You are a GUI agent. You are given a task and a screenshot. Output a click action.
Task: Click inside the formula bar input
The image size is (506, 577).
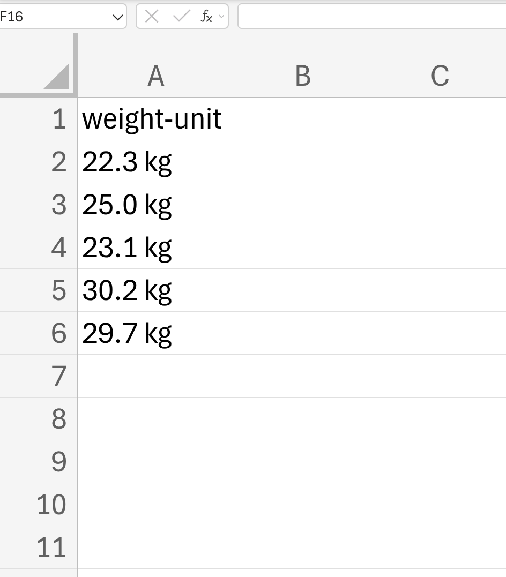tap(372, 16)
